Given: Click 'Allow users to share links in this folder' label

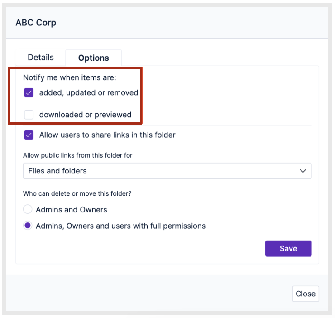Looking at the screenshot, I should click(107, 135).
